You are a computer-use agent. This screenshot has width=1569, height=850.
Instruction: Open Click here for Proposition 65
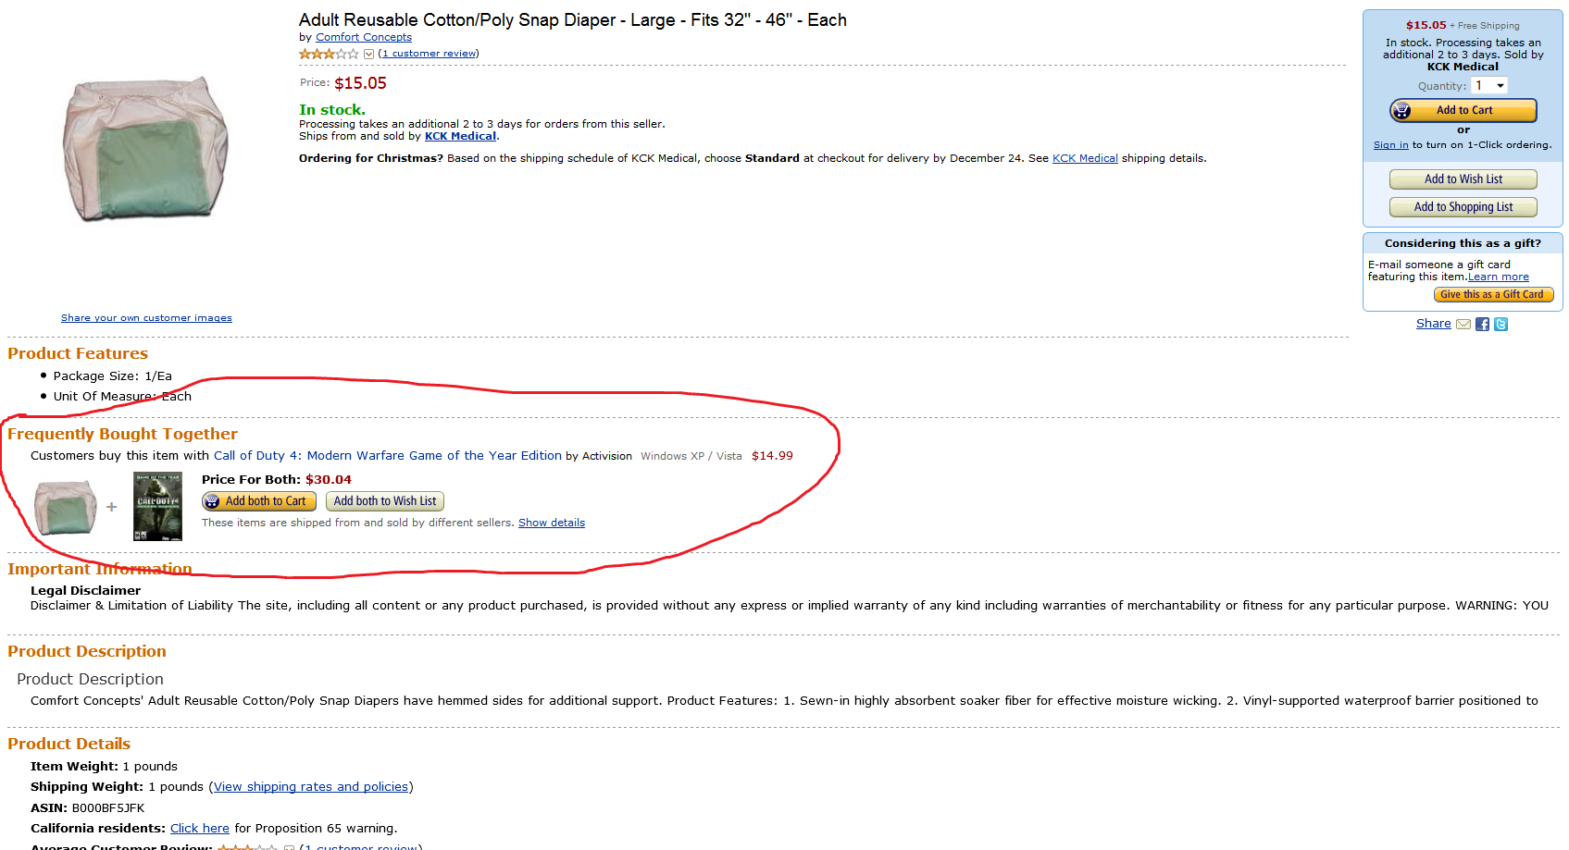click(200, 829)
